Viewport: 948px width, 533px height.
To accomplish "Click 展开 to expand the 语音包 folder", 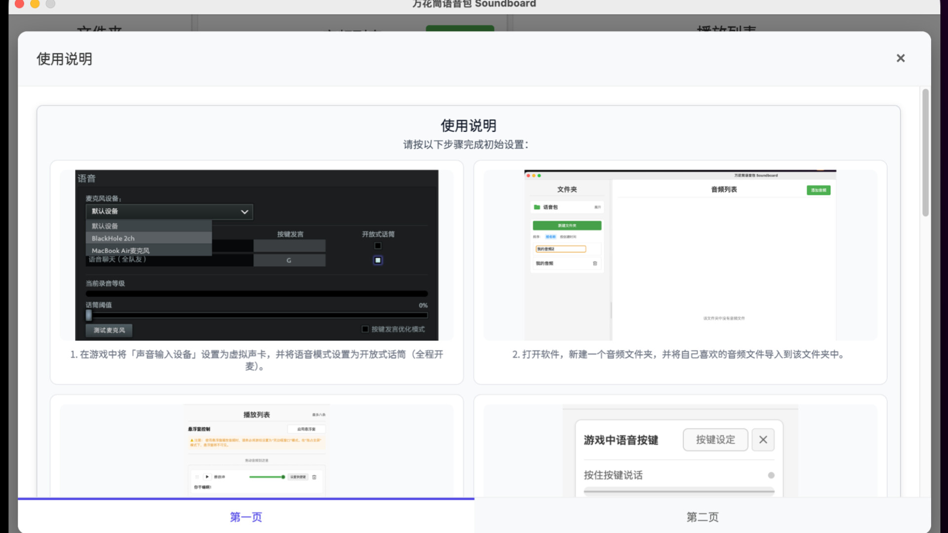I will [597, 207].
